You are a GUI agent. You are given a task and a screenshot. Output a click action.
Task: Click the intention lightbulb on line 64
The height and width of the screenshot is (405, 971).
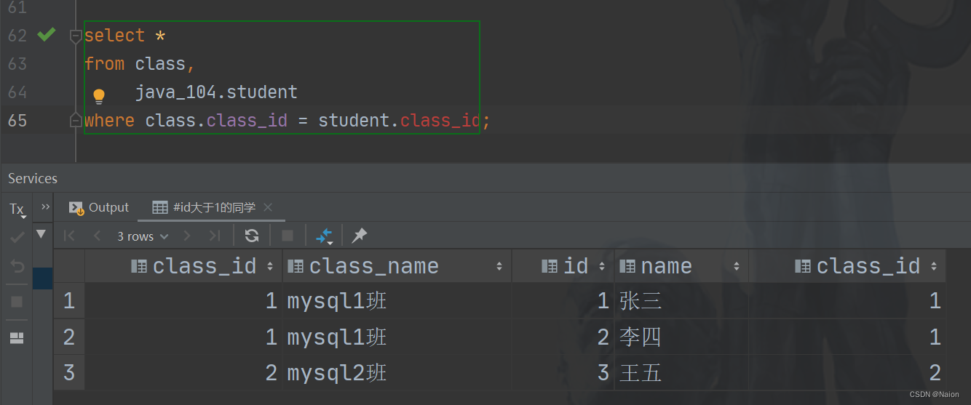[x=99, y=96]
